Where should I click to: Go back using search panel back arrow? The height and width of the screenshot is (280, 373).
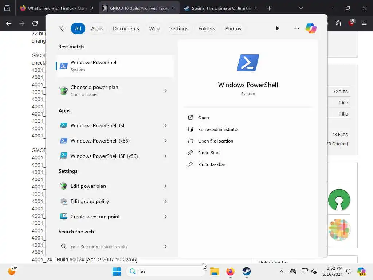tap(63, 28)
